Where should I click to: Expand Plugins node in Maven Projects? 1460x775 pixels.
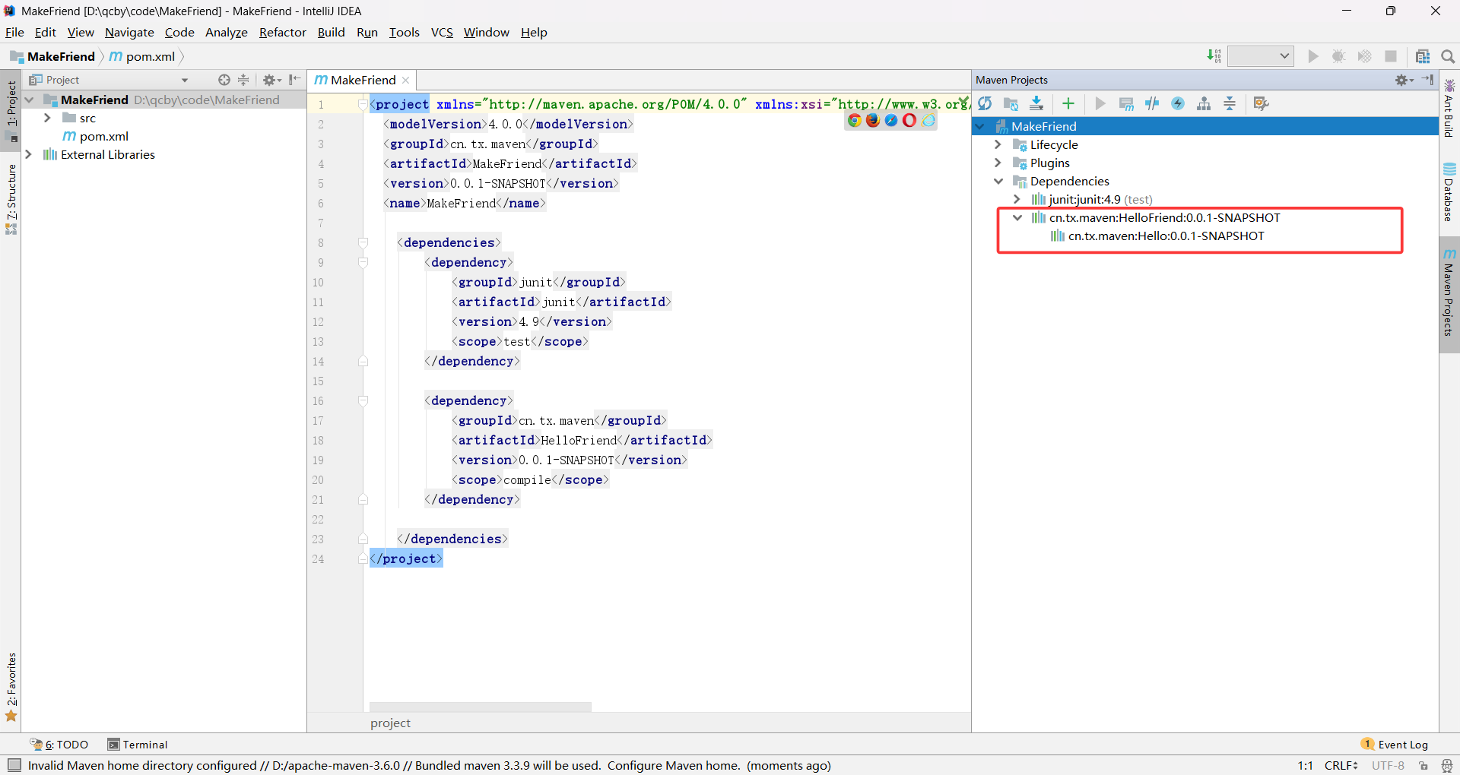[x=998, y=163]
